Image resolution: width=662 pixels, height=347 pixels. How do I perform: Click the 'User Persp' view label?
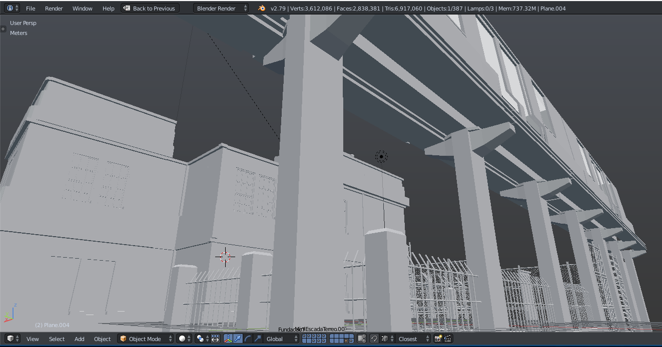(23, 23)
